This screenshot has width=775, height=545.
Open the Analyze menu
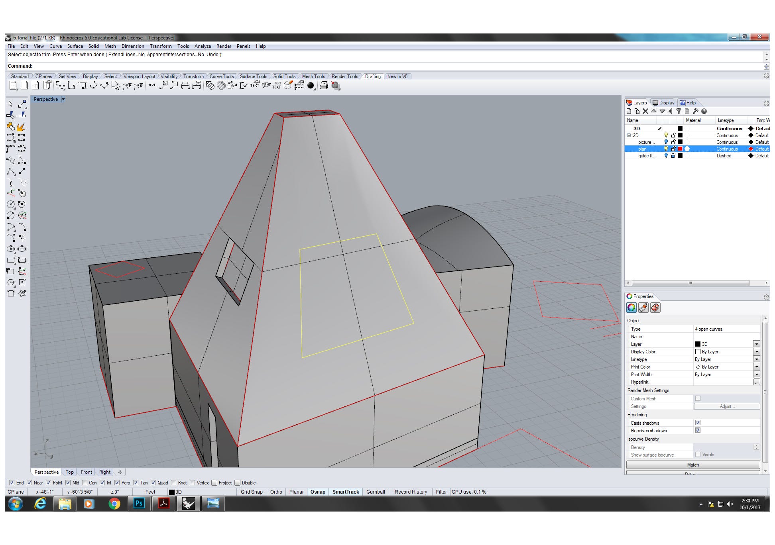pos(203,46)
